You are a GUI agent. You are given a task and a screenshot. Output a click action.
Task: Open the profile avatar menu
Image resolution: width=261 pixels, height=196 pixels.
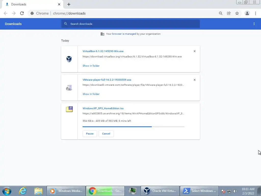point(247,13)
